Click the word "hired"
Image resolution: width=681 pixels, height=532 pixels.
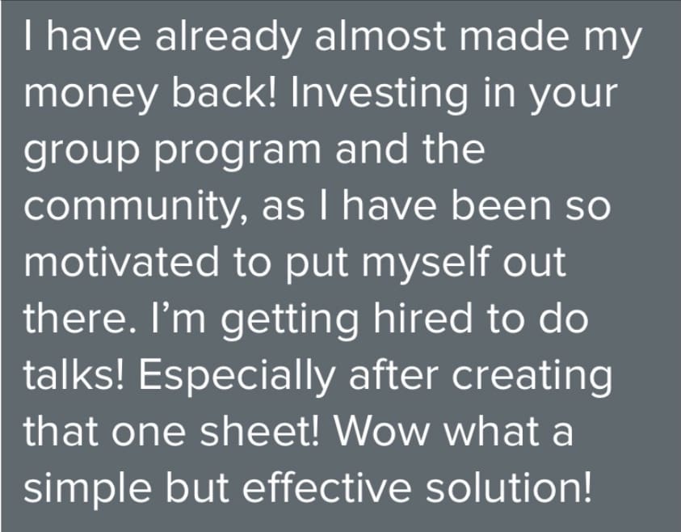tap(422, 319)
